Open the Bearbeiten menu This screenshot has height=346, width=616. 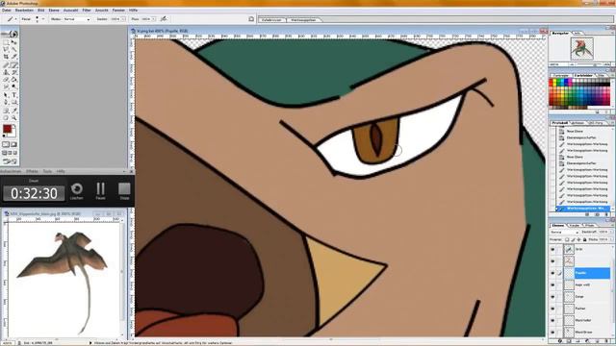24,10
